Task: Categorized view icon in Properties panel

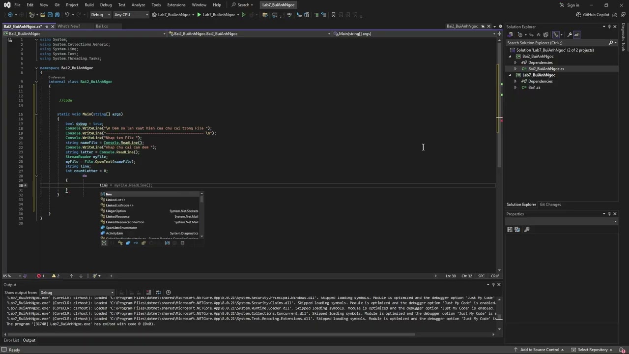Action: (510, 229)
